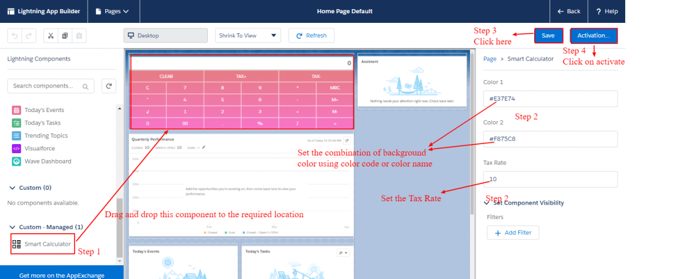The image size is (687, 279).
Task: Reload the Lightning Components list
Action: 109,86
